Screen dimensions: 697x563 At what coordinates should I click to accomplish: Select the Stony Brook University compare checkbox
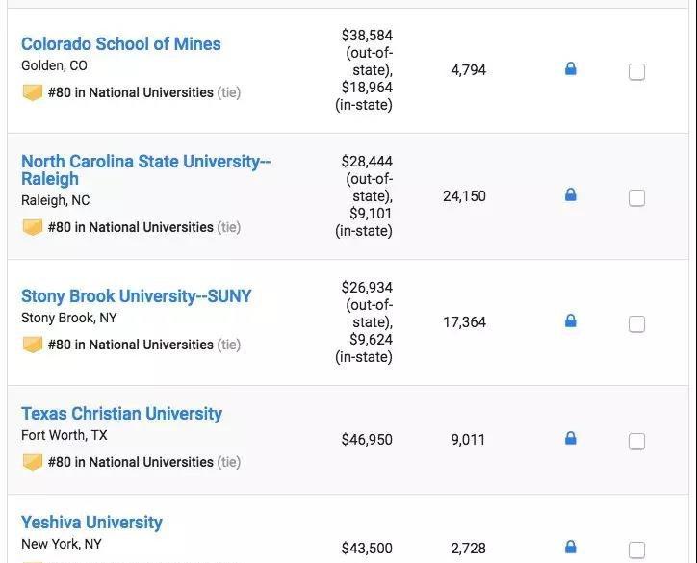coord(636,323)
